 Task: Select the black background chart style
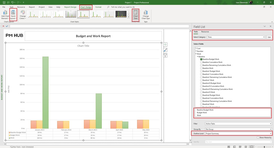(121, 14)
